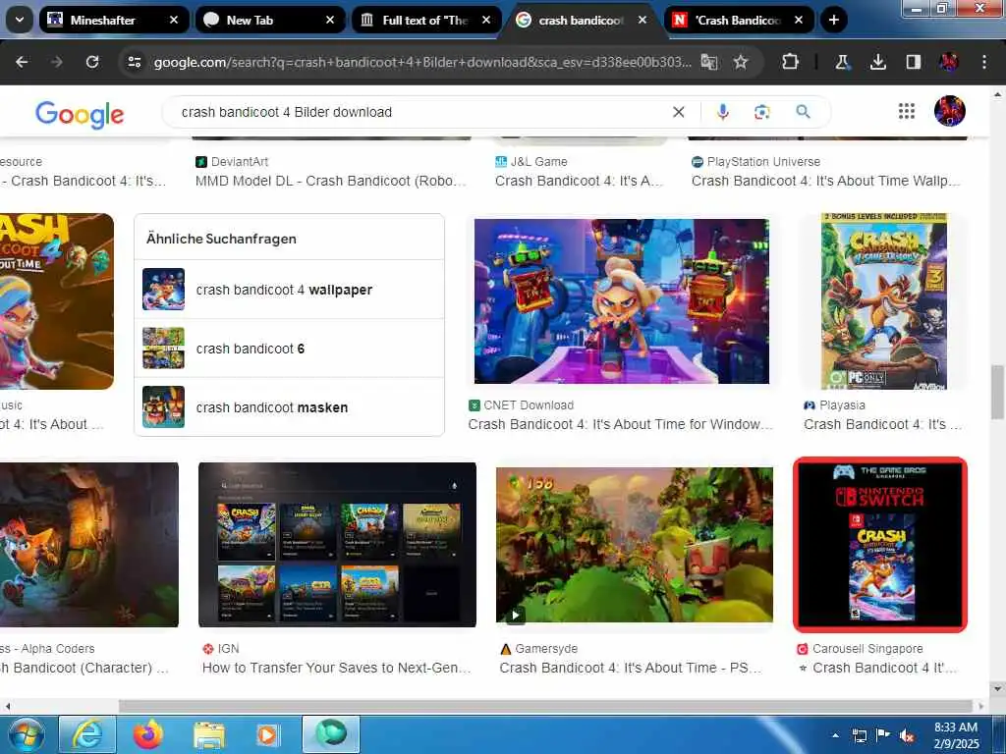Select crash bandicoot masken suggestion

click(x=290, y=407)
